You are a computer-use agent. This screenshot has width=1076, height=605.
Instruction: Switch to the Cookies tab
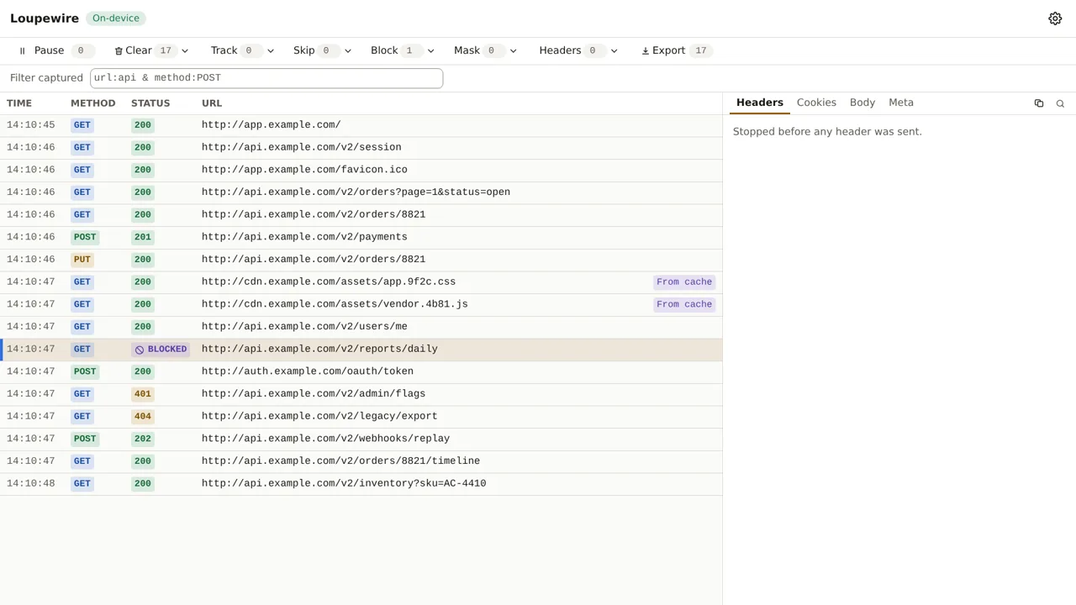816,103
